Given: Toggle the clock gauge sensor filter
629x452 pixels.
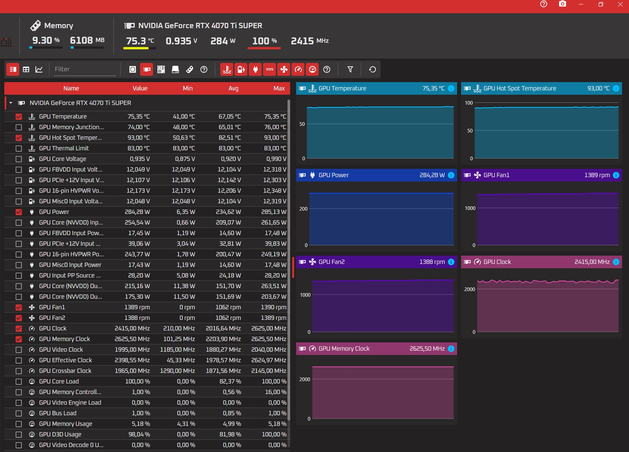Looking at the screenshot, I should (298, 69).
